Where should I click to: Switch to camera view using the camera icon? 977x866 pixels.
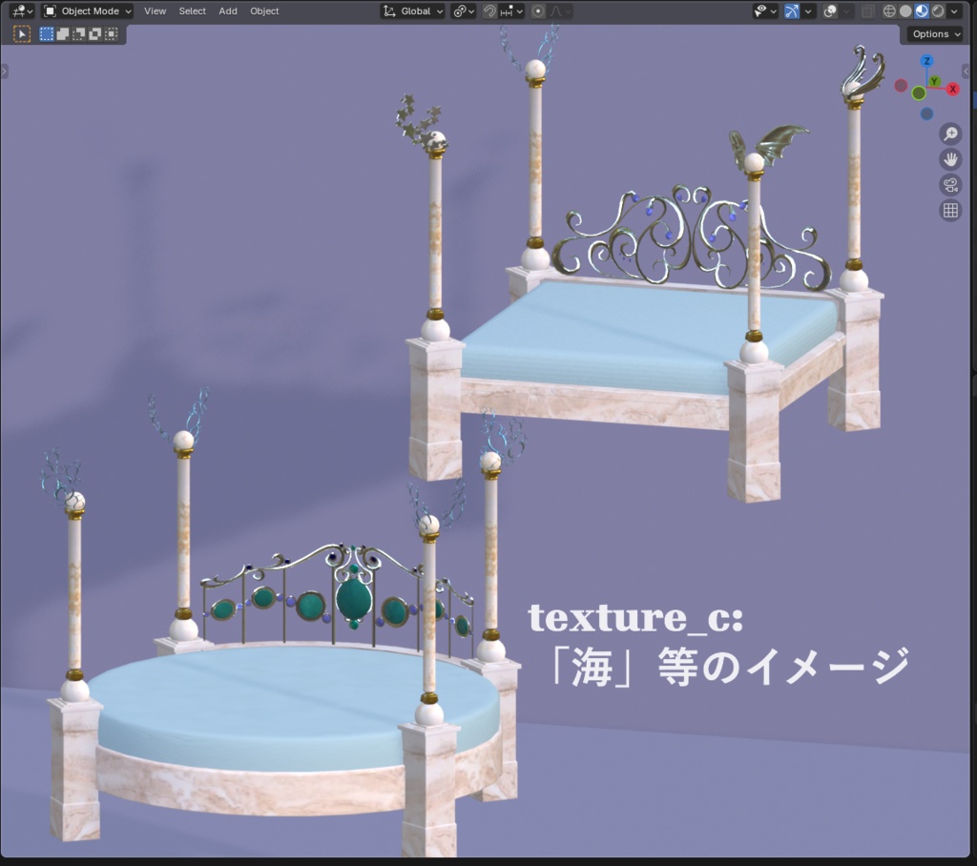949,185
